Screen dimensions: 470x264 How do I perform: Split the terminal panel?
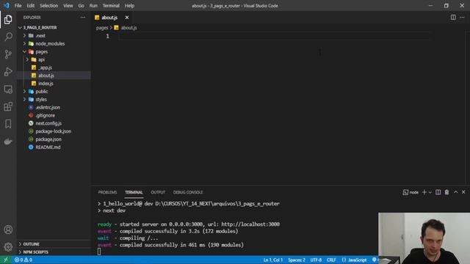(438, 192)
